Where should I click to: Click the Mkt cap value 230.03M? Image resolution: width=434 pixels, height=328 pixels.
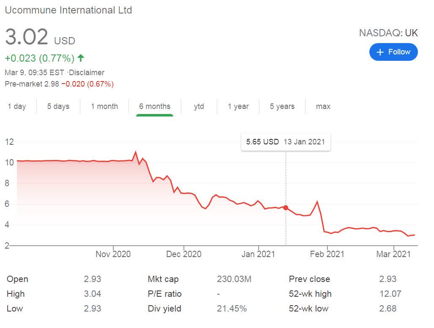(234, 279)
